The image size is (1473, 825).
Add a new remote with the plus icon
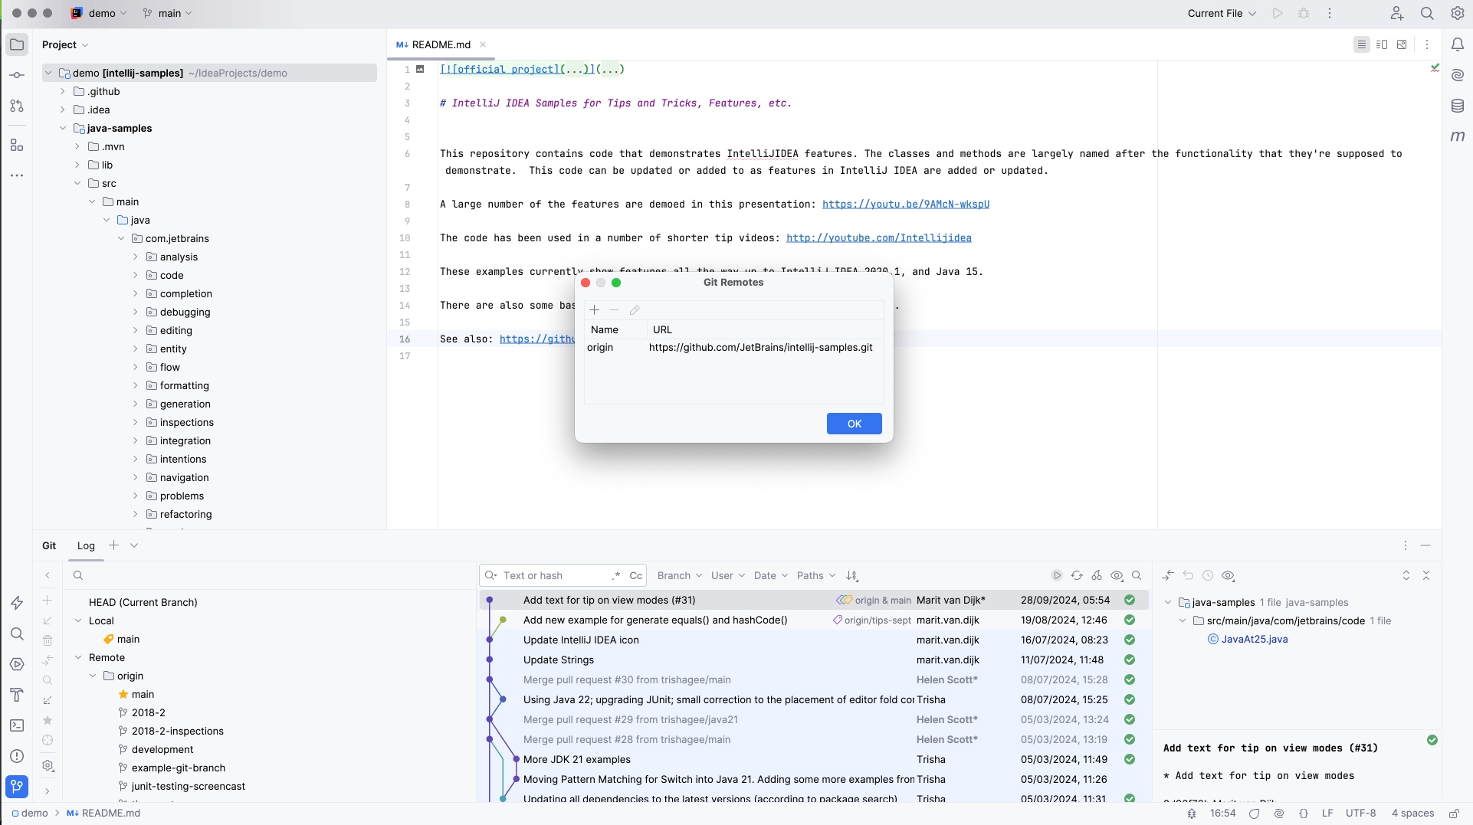[594, 310]
